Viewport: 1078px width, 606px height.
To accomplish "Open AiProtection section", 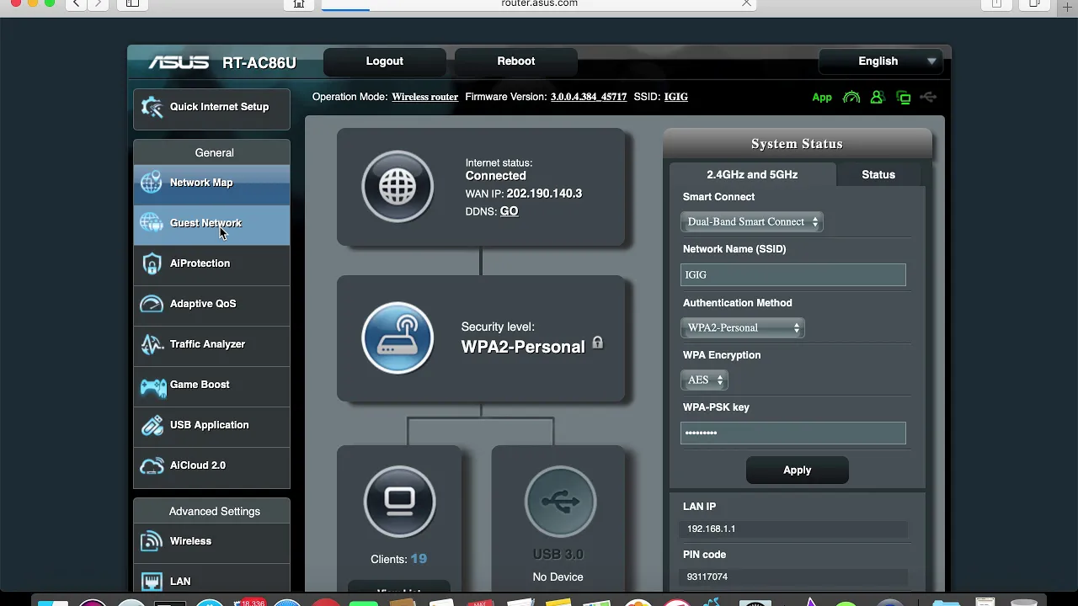I will tap(211, 264).
